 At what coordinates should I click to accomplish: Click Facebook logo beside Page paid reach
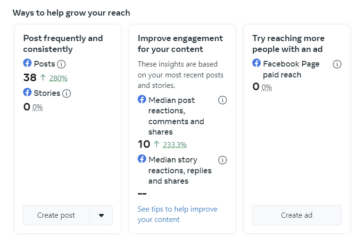pyautogui.click(x=257, y=63)
